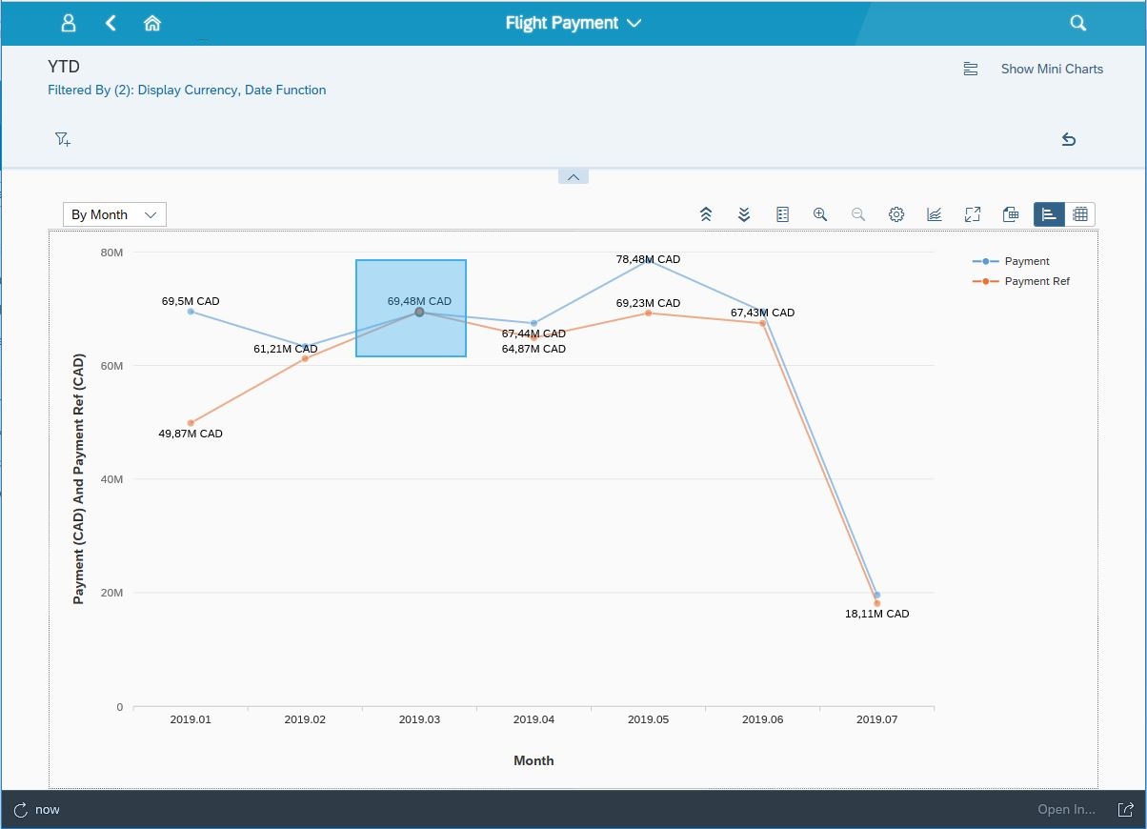The image size is (1147, 829).
Task: Click the Show Mini Charts layout icon
Action: (x=970, y=69)
